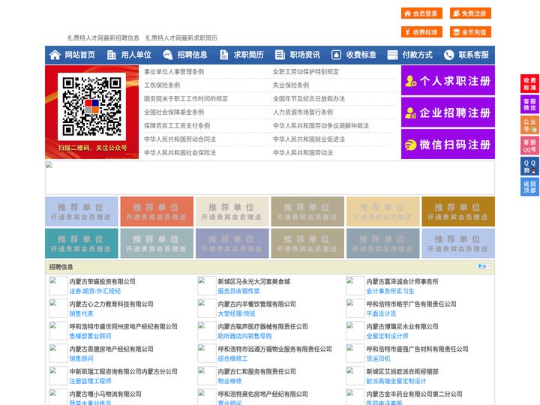Open 保障农民工工资支付条例 link
The image size is (540, 405).
(x=177, y=126)
